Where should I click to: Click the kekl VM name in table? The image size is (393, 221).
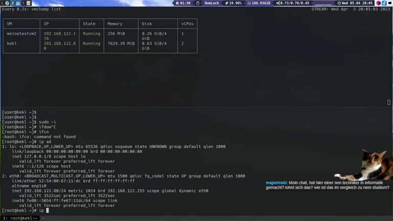(12, 43)
